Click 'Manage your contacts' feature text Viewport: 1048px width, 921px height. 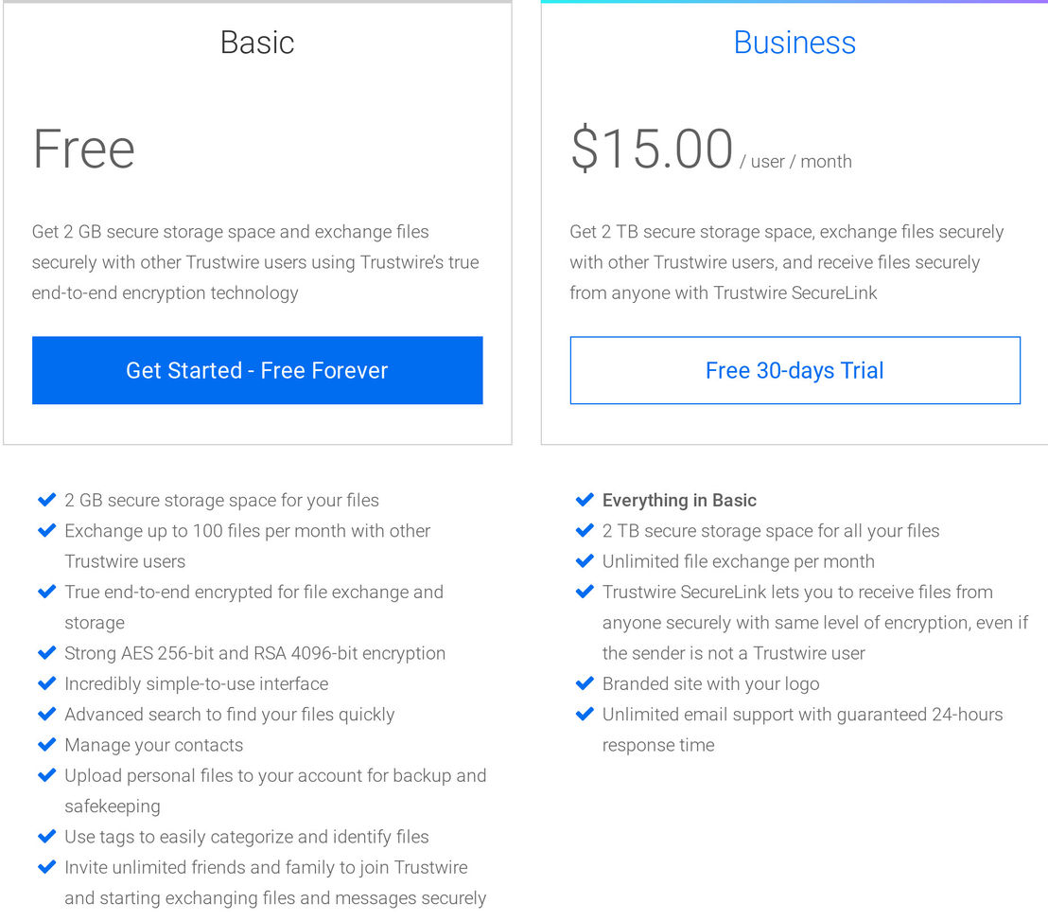click(x=154, y=745)
